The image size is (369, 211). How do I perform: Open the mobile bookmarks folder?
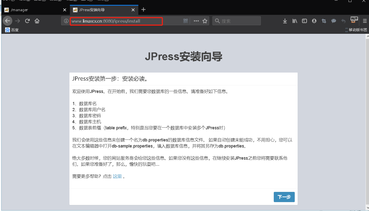[356, 30]
